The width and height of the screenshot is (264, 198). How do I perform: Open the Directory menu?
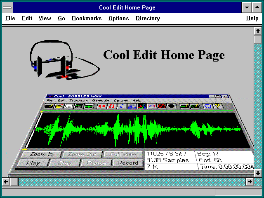tap(148, 18)
